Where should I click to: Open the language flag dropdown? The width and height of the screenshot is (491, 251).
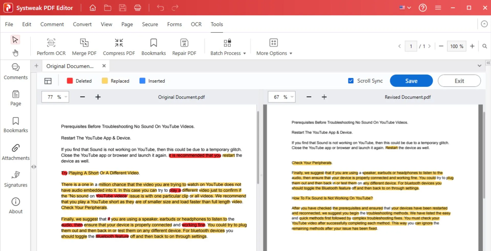405,8
